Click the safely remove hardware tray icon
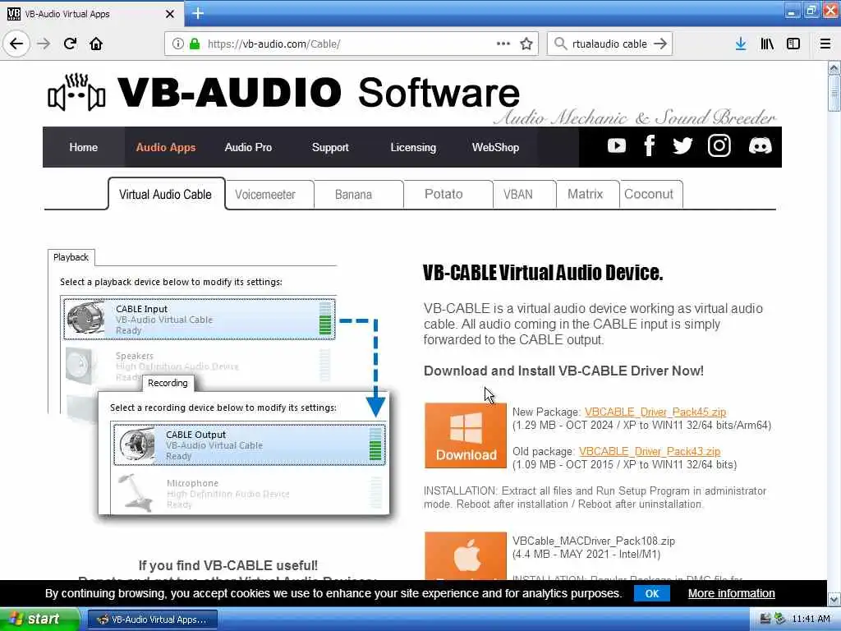Screen dimensions: 841x631 (780, 619)
